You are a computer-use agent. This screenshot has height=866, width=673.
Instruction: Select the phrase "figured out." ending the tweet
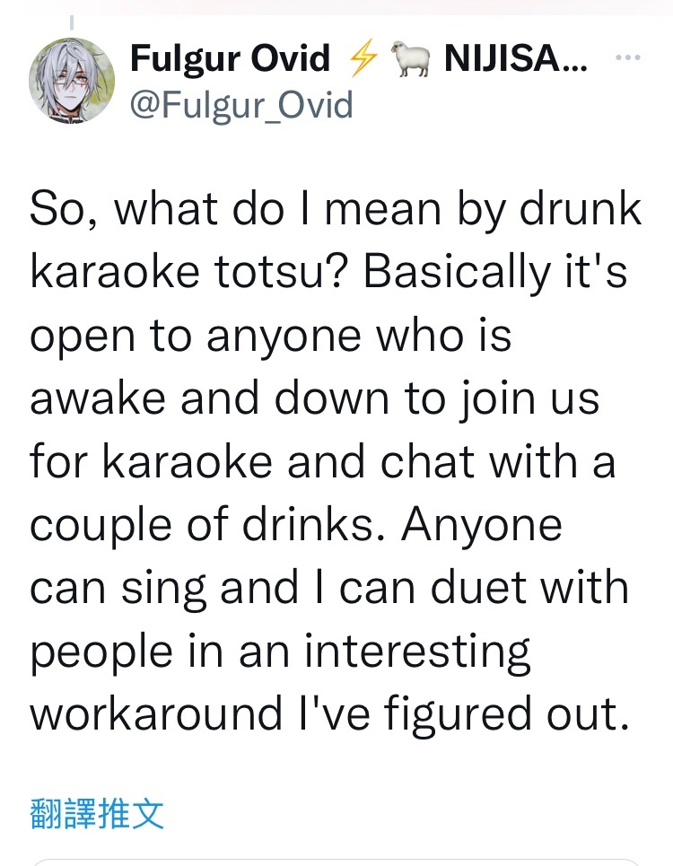pyautogui.click(x=507, y=714)
